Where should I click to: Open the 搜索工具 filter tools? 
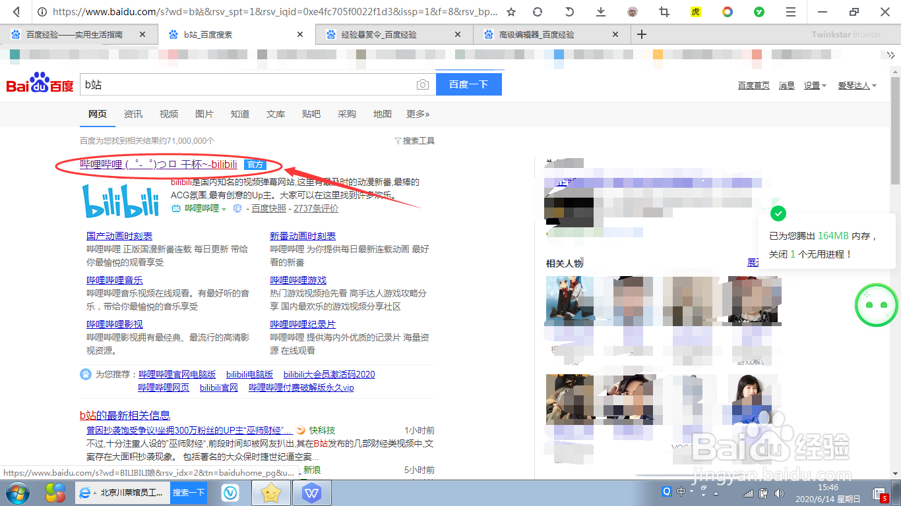[x=414, y=140]
